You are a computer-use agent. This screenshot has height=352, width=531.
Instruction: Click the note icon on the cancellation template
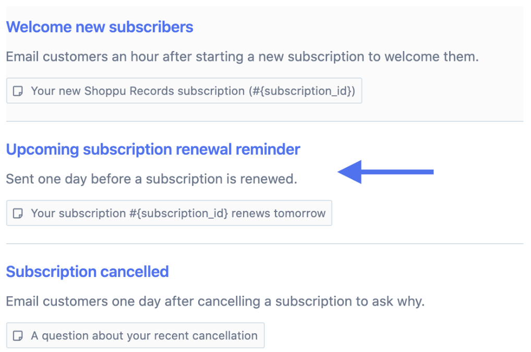pos(18,335)
